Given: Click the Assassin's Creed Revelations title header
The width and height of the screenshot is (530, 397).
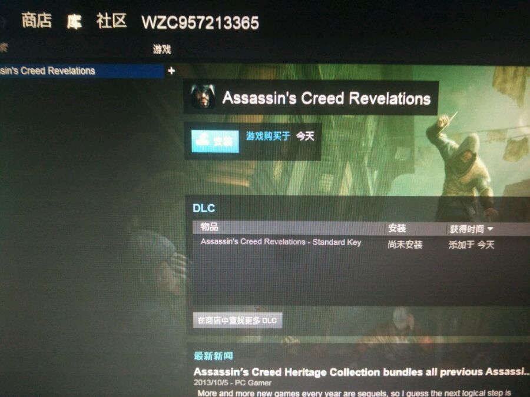Looking at the screenshot, I should [326, 98].
